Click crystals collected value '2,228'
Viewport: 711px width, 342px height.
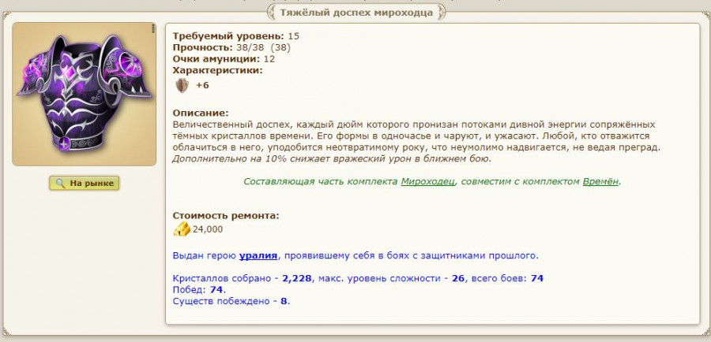coord(296,279)
